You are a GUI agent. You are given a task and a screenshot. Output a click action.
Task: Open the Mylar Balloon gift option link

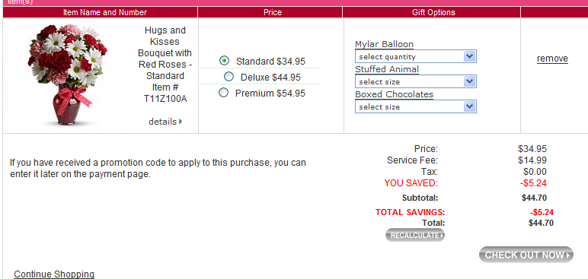(384, 44)
